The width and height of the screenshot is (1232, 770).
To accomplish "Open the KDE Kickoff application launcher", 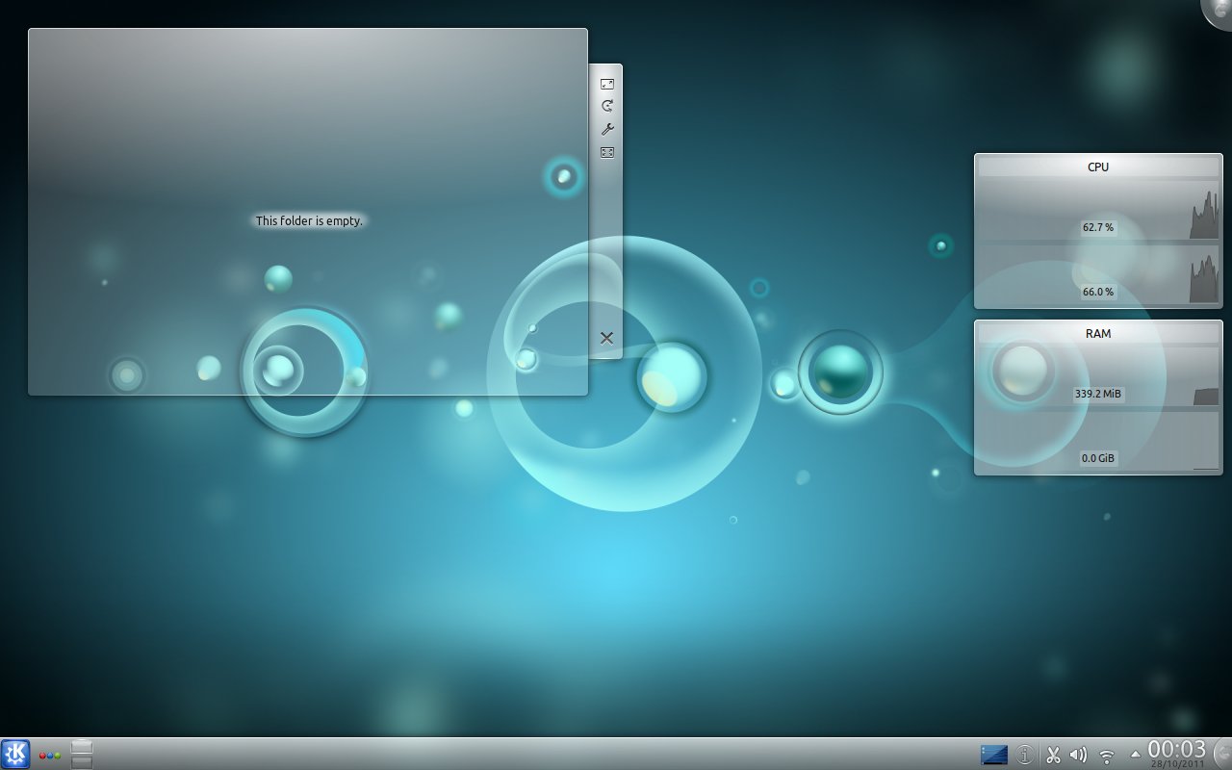I will (x=15, y=754).
